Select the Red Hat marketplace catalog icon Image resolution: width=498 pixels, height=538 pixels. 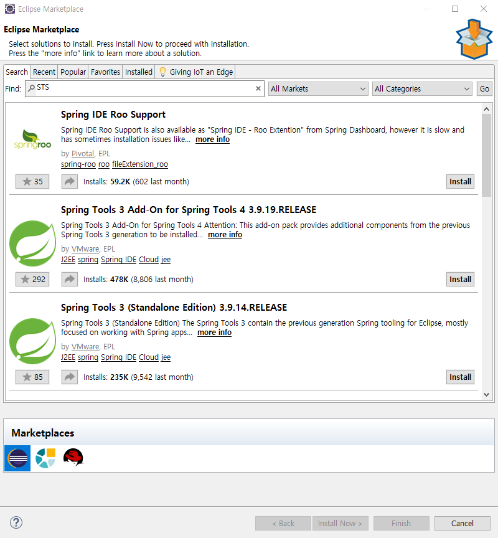click(x=73, y=458)
